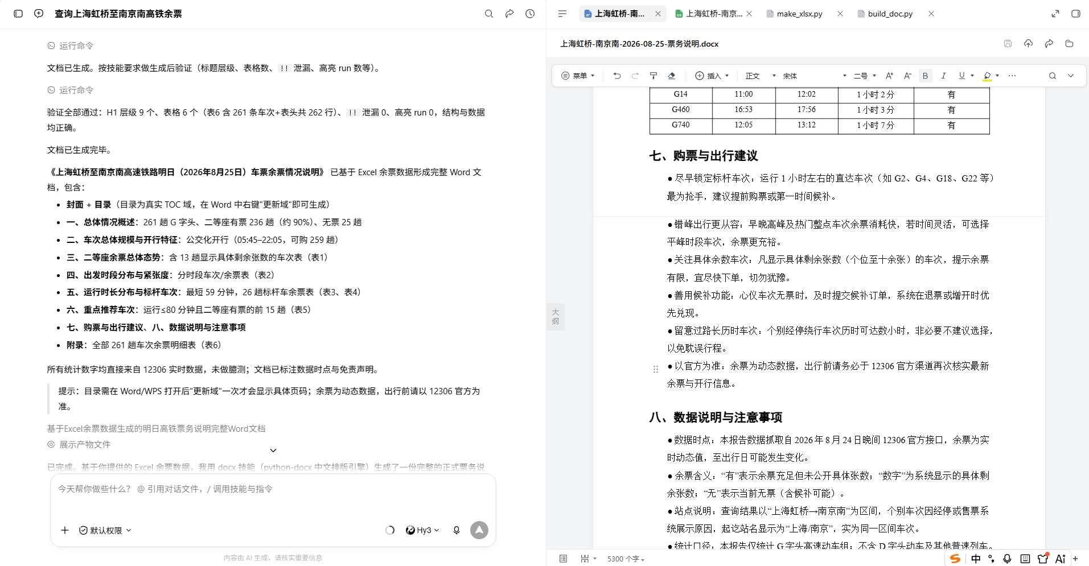Screen dimensions: 1089x566
Task: Click the microphone voice input icon
Action: point(456,530)
